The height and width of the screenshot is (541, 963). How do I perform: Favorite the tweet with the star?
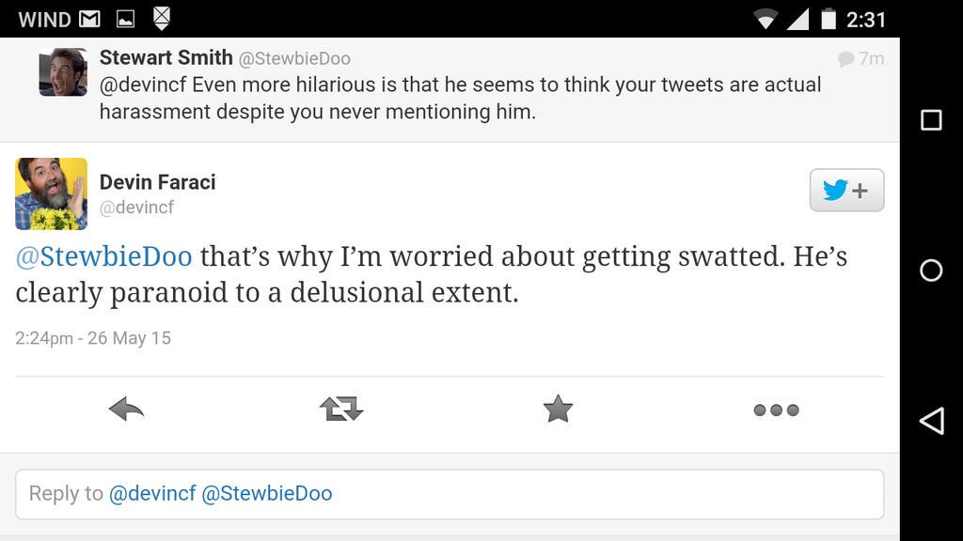(x=558, y=409)
